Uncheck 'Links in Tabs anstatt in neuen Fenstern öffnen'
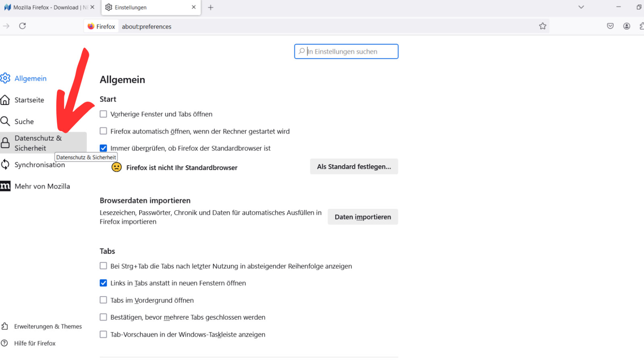 click(x=103, y=283)
